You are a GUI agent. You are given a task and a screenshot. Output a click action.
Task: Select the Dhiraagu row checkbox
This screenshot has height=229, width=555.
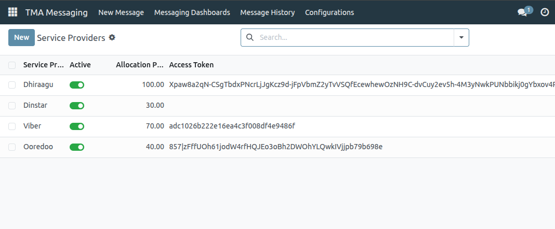click(12, 85)
